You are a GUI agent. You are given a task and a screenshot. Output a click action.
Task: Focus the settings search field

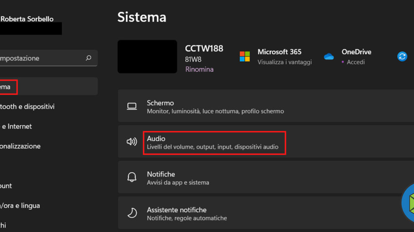[42, 58]
